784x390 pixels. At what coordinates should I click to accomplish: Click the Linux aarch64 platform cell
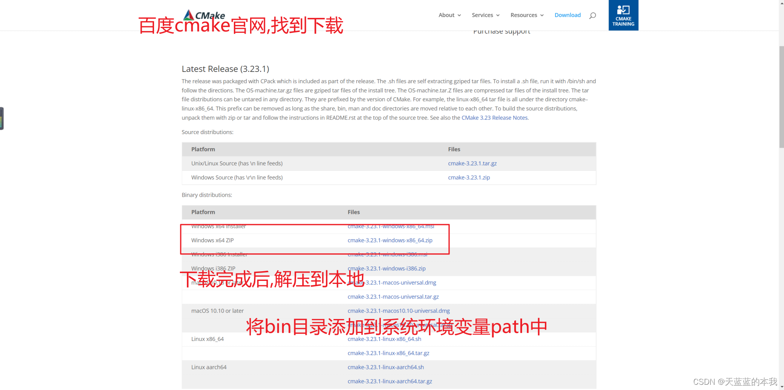[209, 367]
